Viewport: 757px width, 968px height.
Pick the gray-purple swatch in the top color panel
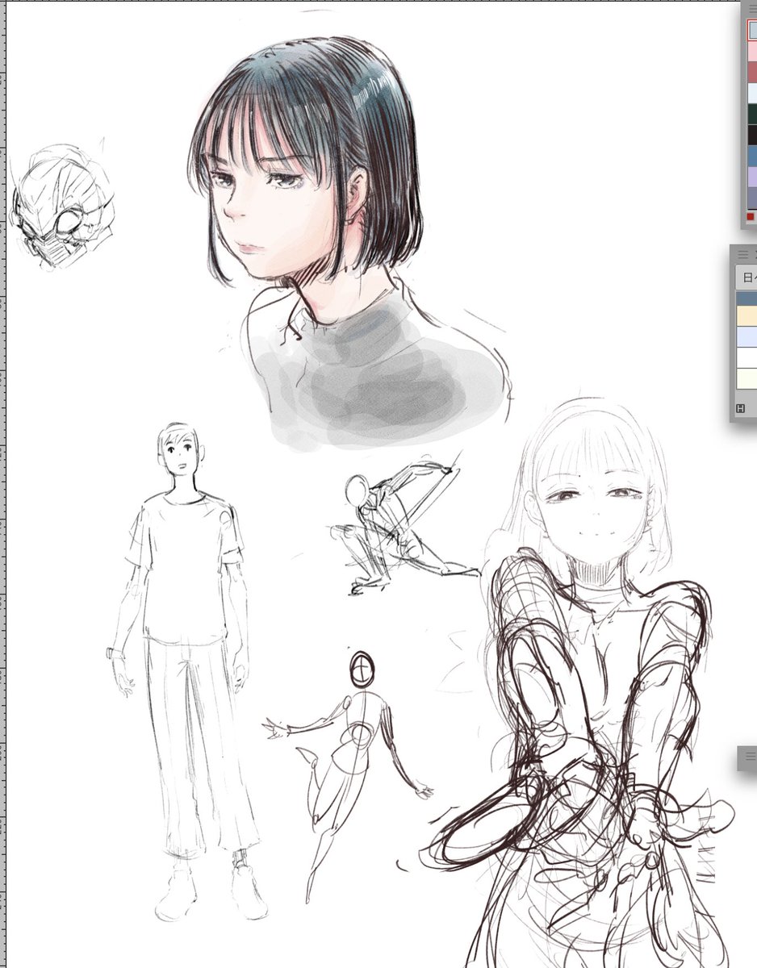coord(753,198)
